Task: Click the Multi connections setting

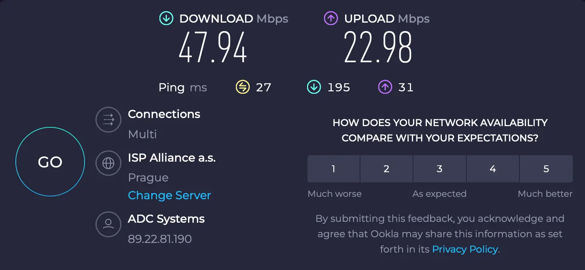Action: click(x=142, y=134)
